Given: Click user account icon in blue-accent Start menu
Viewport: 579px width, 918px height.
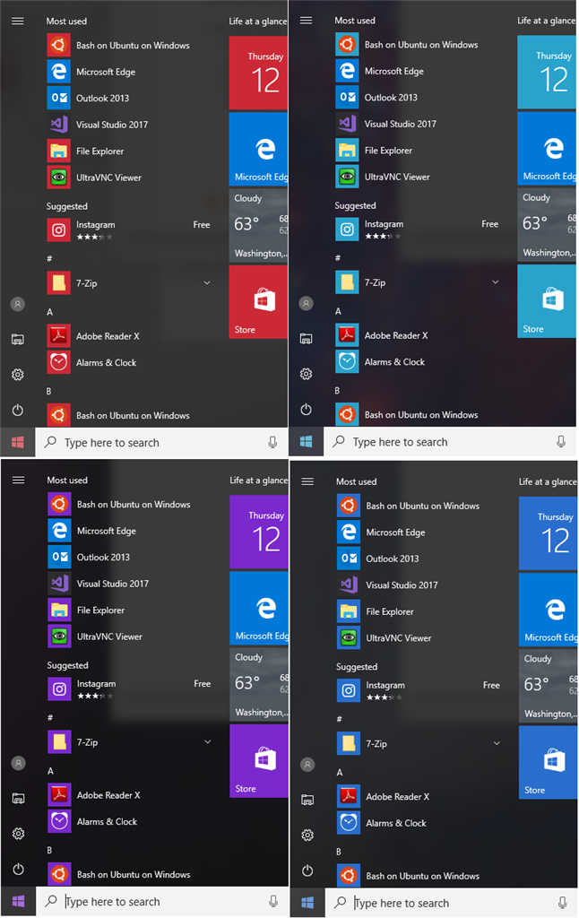Looking at the screenshot, I should pos(307,765).
